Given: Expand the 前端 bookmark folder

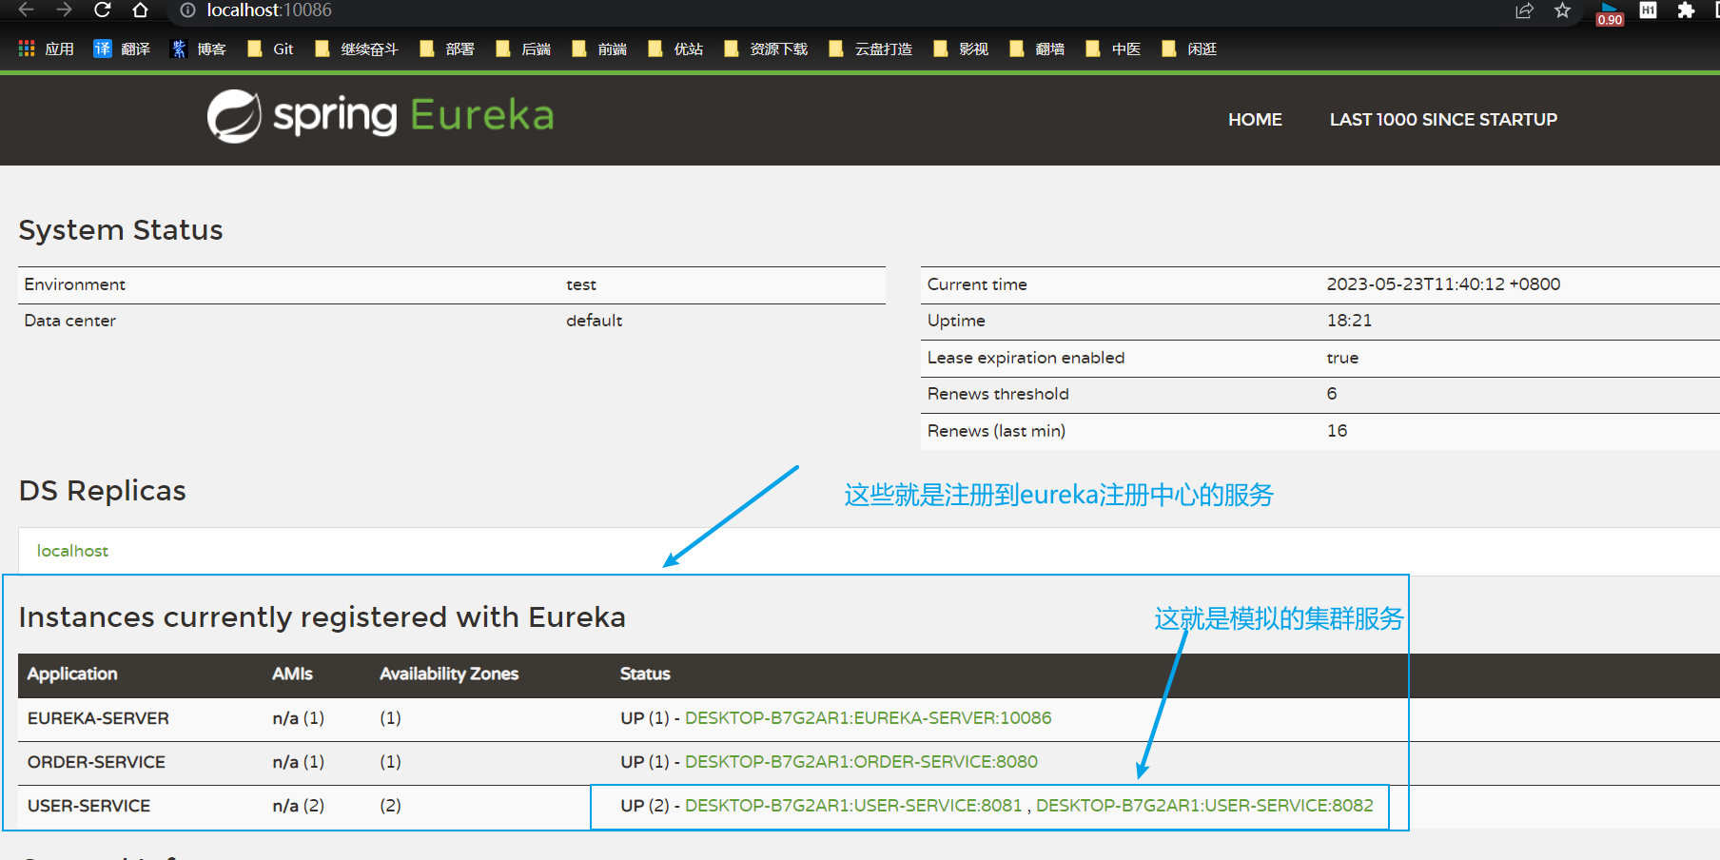Looking at the screenshot, I should point(598,49).
